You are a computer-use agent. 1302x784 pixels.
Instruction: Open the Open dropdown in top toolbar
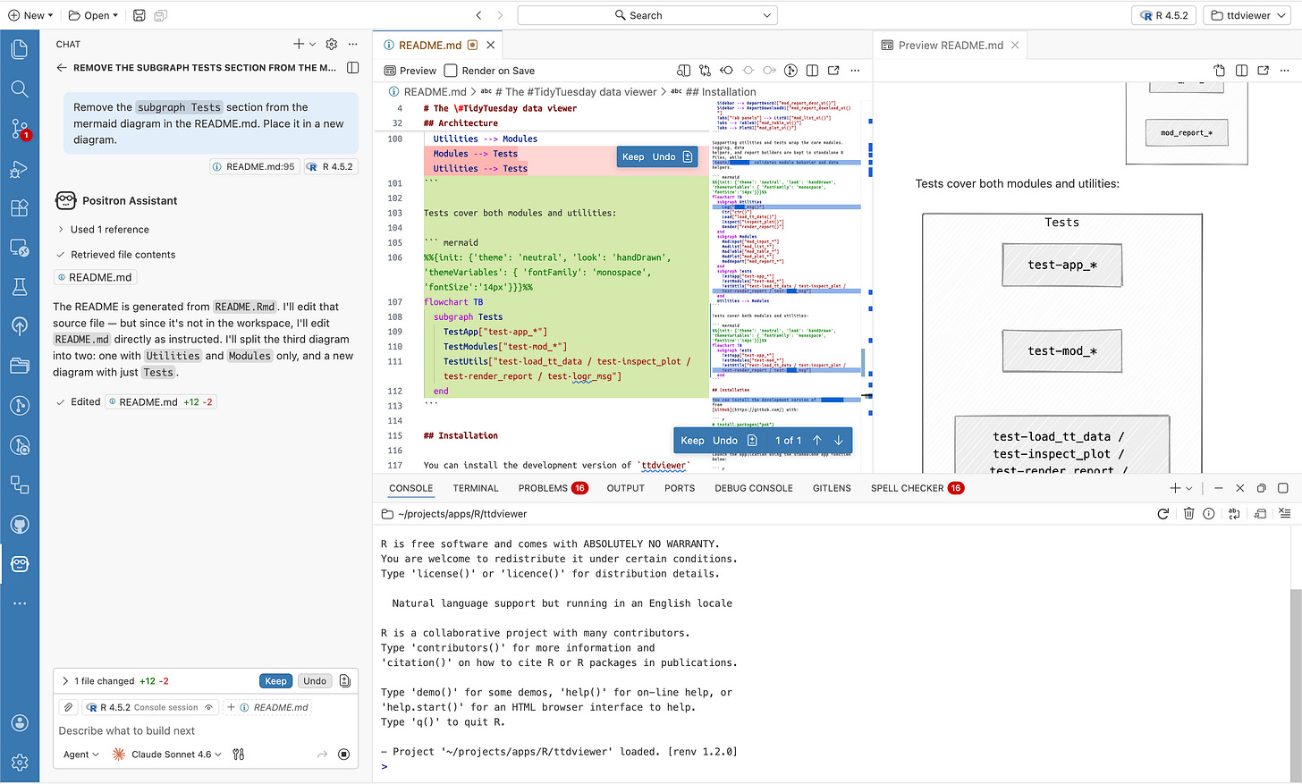pos(93,15)
